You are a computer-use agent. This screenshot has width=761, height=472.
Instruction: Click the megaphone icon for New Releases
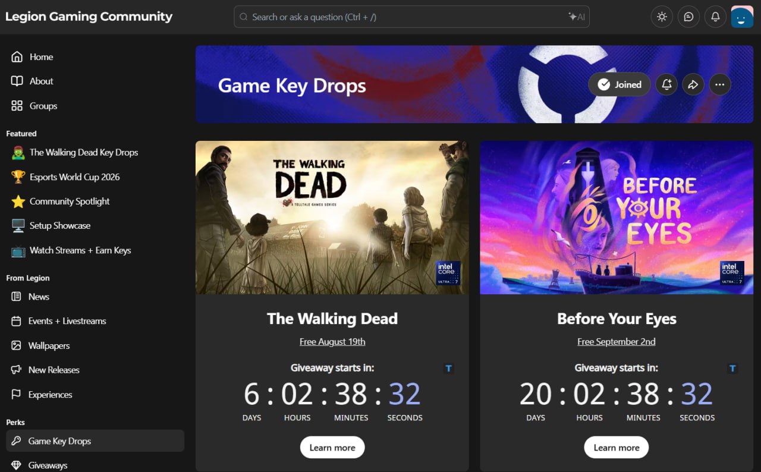point(17,370)
